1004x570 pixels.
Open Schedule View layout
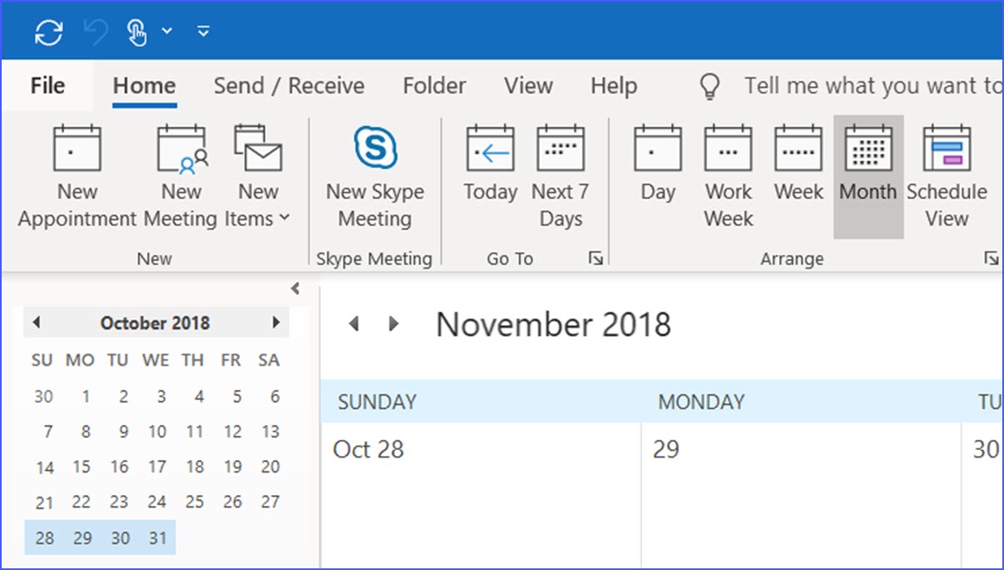(946, 177)
